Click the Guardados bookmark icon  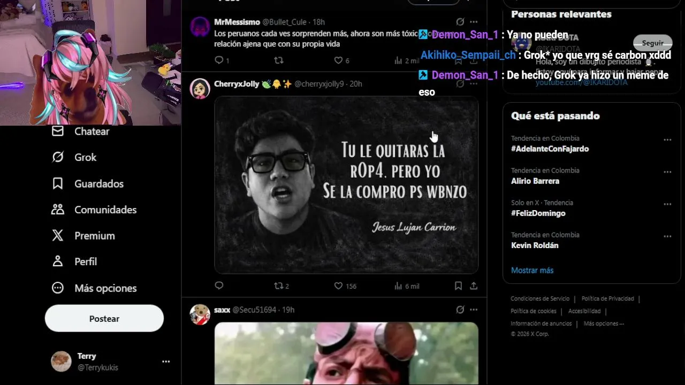click(57, 183)
